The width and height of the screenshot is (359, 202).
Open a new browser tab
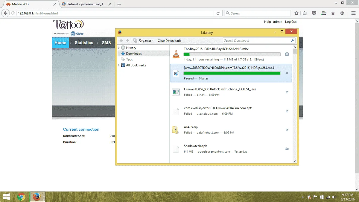119,4
